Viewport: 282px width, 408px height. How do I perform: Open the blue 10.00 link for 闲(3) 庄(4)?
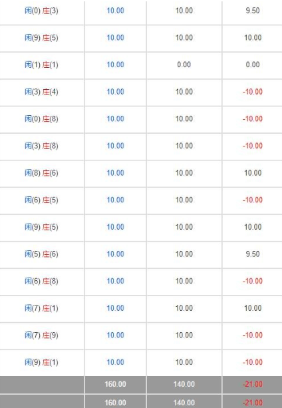tap(115, 92)
